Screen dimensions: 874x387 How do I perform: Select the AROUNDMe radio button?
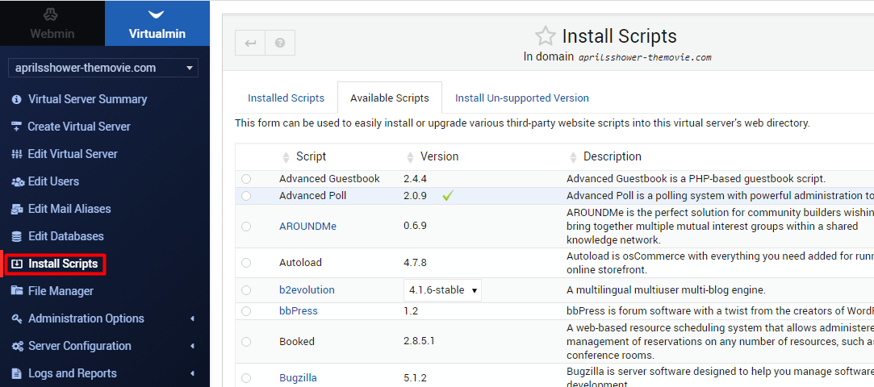(246, 227)
